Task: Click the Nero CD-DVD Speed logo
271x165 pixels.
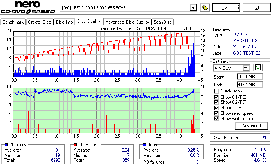Action: coord(28,7)
